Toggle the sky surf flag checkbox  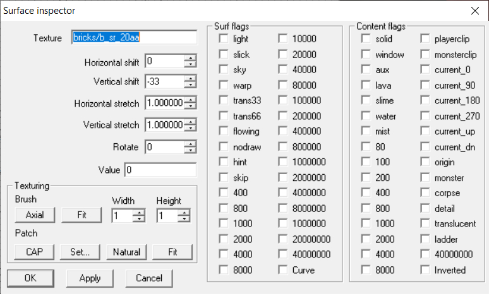pos(224,70)
